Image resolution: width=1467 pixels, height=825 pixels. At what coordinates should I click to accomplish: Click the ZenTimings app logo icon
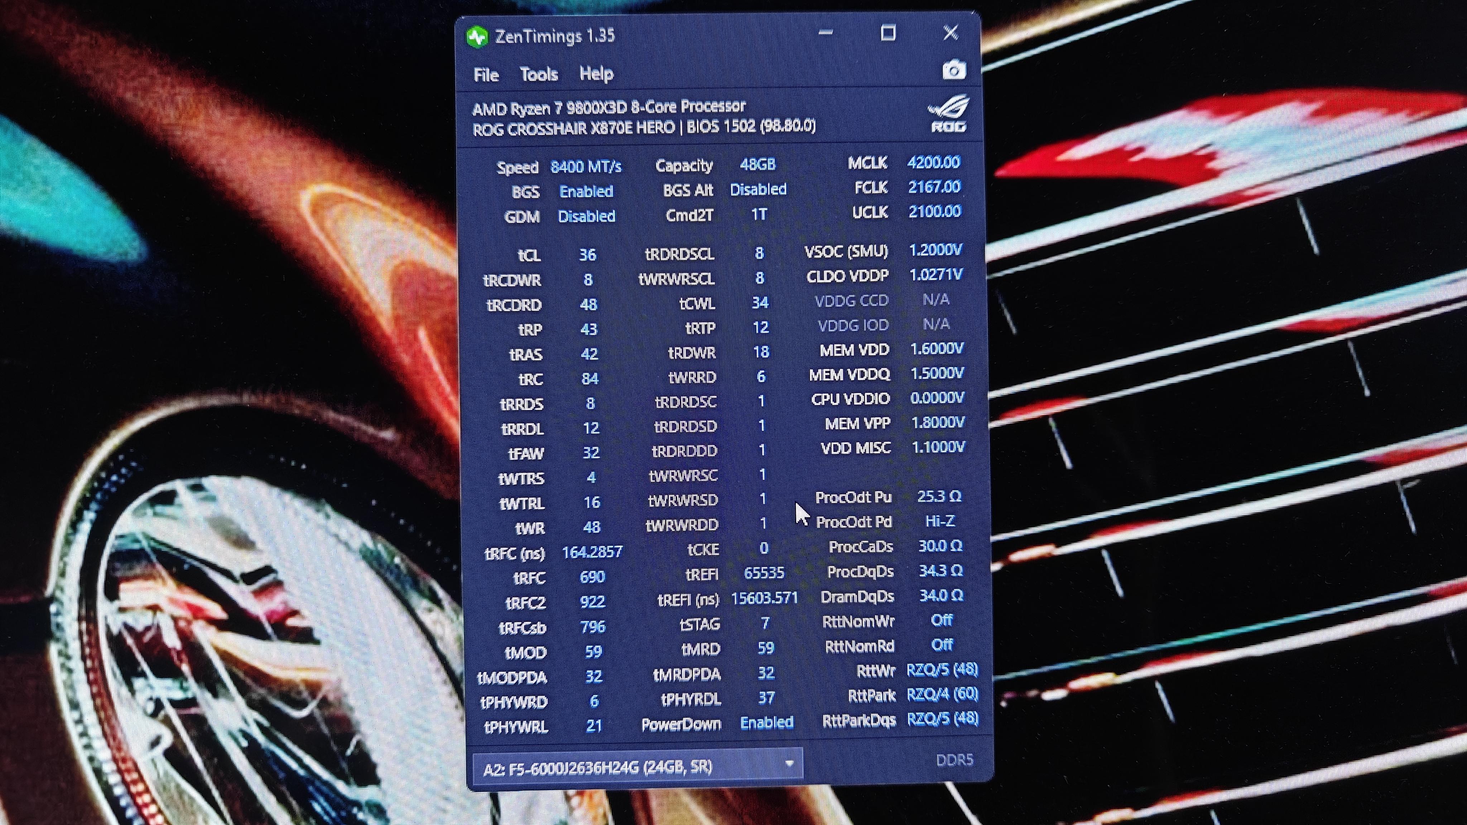pyautogui.click(x=477, y=37)
